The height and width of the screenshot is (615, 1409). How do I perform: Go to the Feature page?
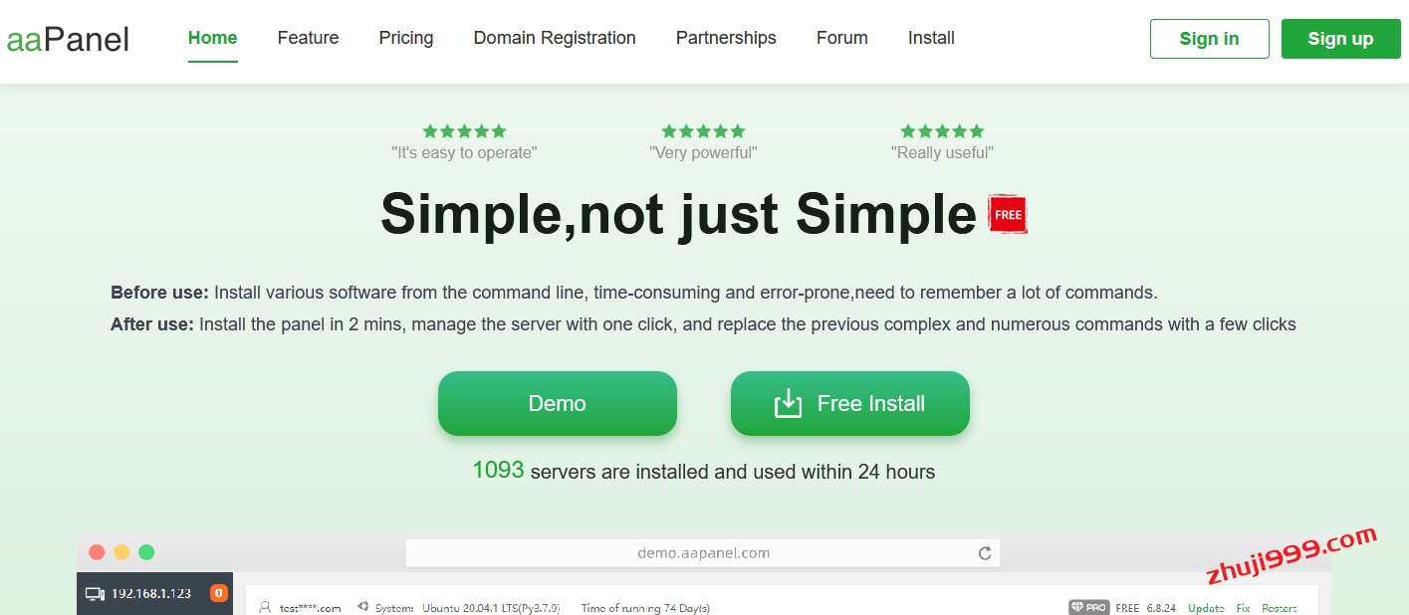(308, 38)
